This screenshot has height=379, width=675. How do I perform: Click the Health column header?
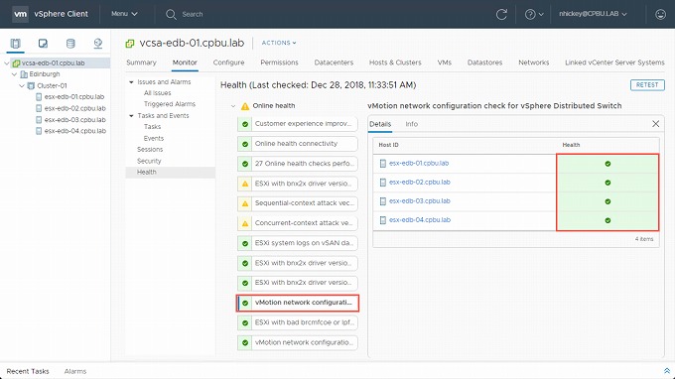pyautogui.click(x=571, y=145)
